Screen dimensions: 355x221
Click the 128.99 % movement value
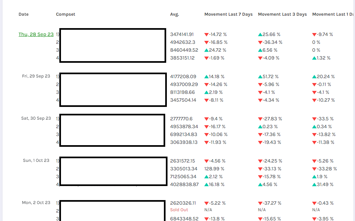(x=214, y=169)
